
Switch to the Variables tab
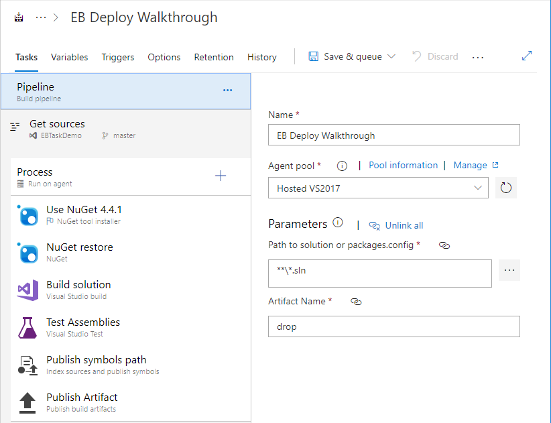(x=69, y=57)
